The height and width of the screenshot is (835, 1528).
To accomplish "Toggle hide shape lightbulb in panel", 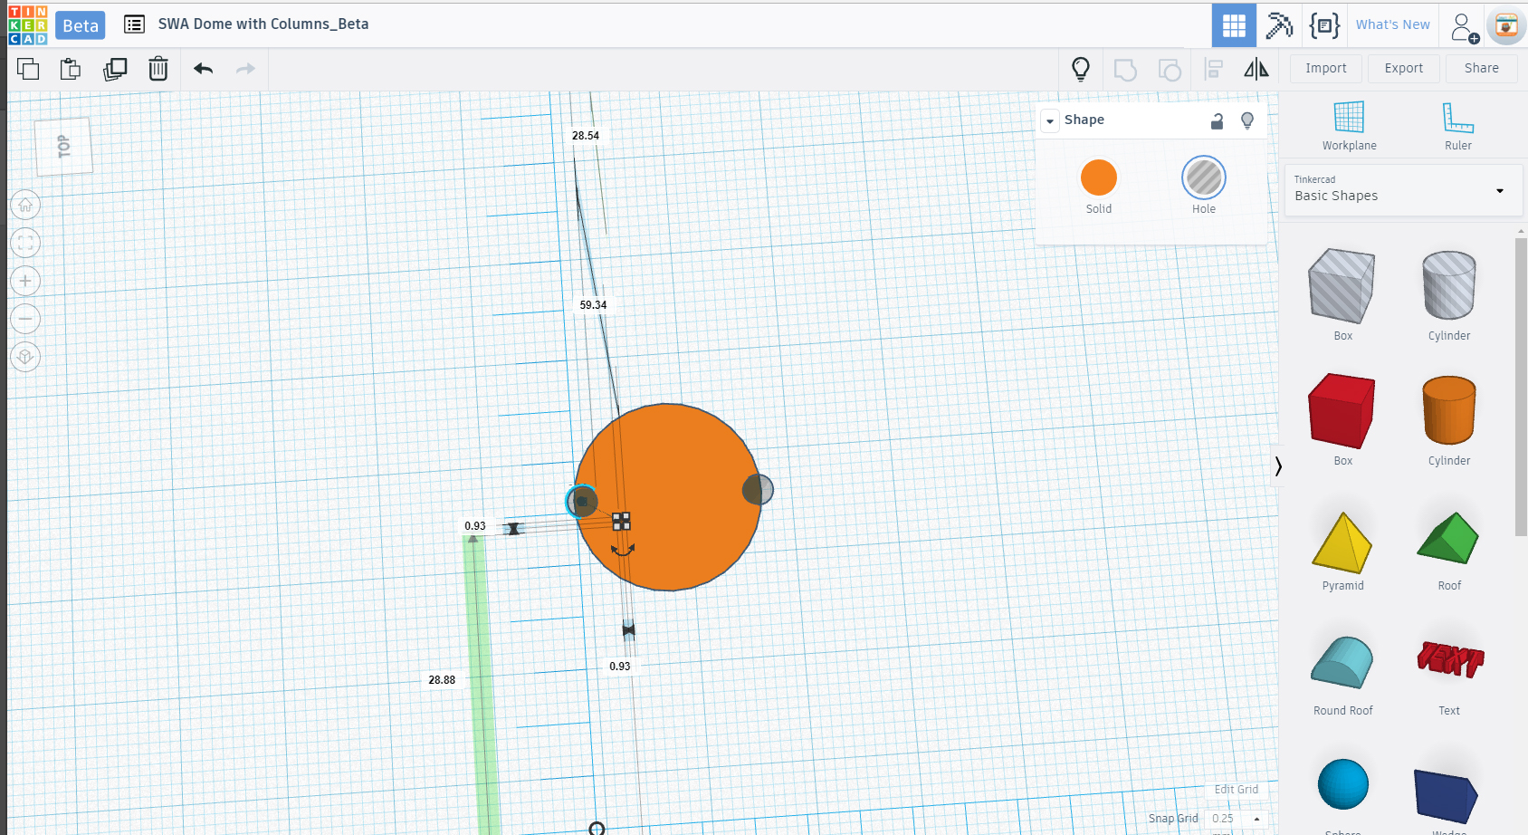I will click(x=1247, y=120).
